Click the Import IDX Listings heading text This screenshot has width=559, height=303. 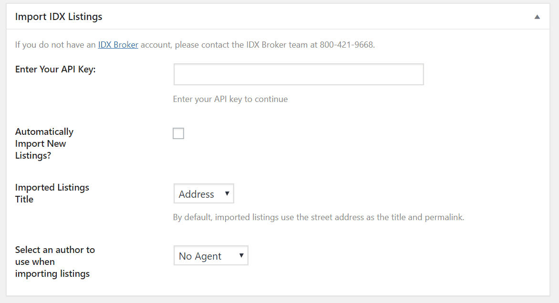coord(59,17)
